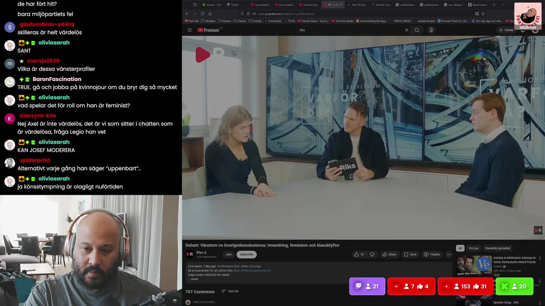This screenshot has width=545, height=306.
Task: Open the Thumbnails bookmark
Action: tap(272, 21)
